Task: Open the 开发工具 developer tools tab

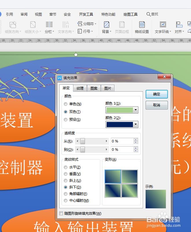Action: pos(86,14)
